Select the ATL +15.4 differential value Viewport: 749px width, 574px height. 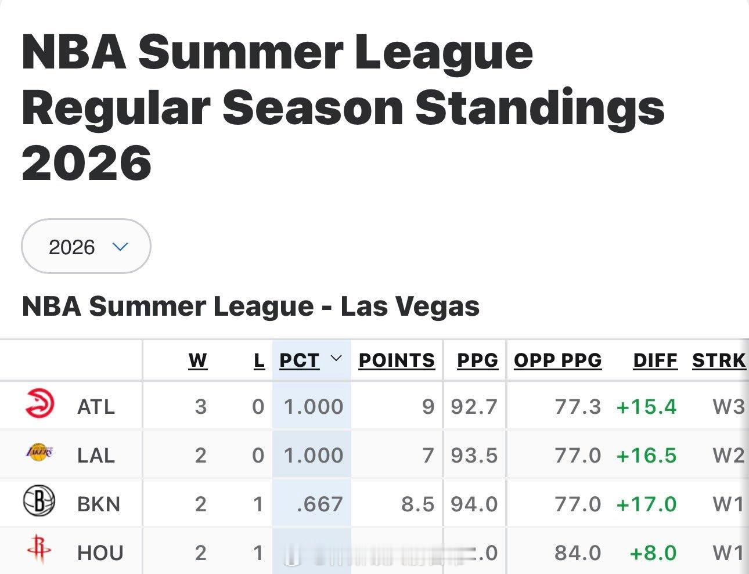pyautogui.click(x=646, y=407)
